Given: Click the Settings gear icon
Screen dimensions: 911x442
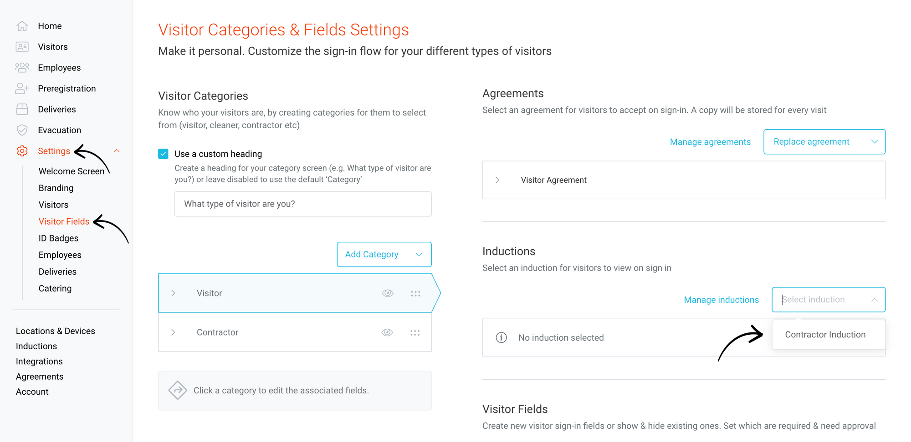Looking at the screenshot, I should 22,151.
